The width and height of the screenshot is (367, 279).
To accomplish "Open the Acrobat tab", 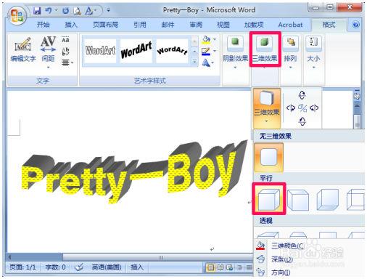I will coord(290,25).
